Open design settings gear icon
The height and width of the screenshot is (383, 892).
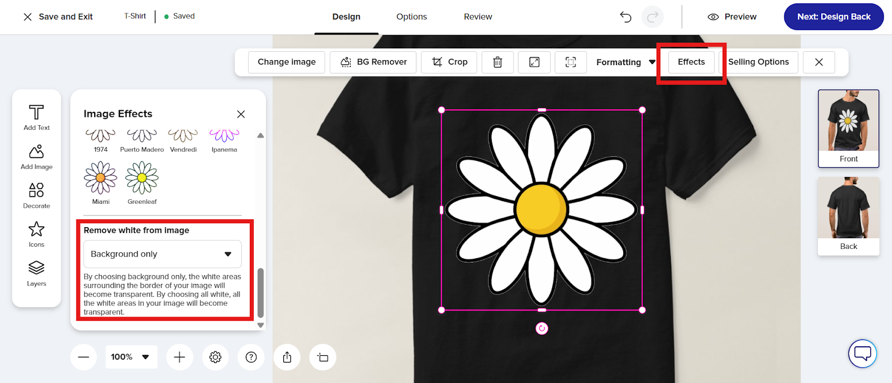[x=215, y=357]
